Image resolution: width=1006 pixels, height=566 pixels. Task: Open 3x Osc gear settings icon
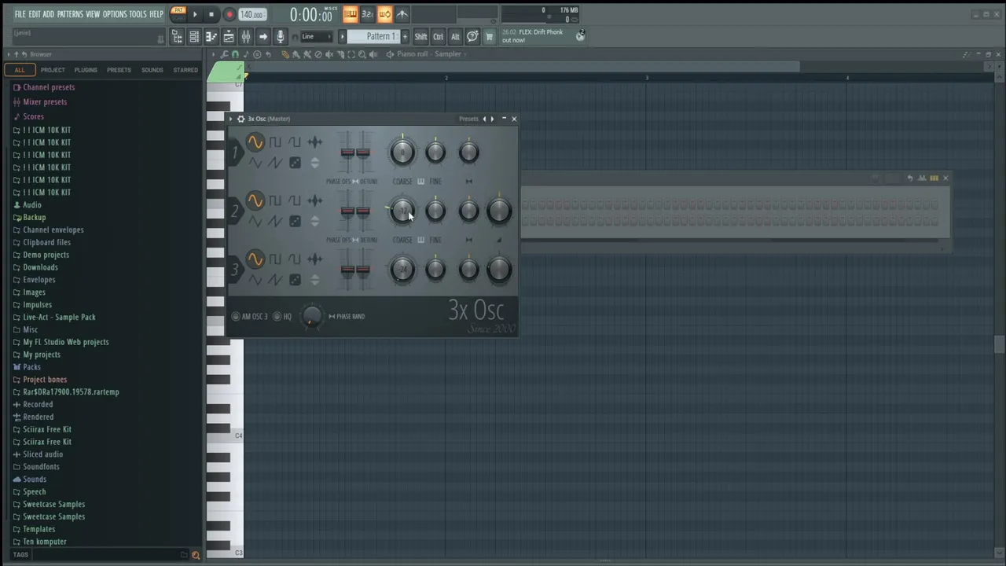tap(240, 119)
